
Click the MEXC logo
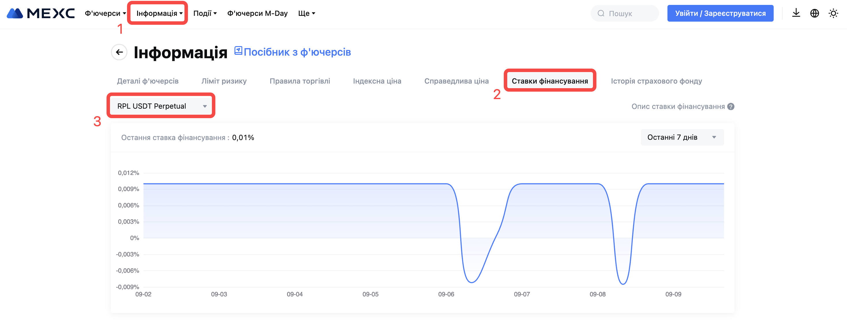[x=41, y=13]
